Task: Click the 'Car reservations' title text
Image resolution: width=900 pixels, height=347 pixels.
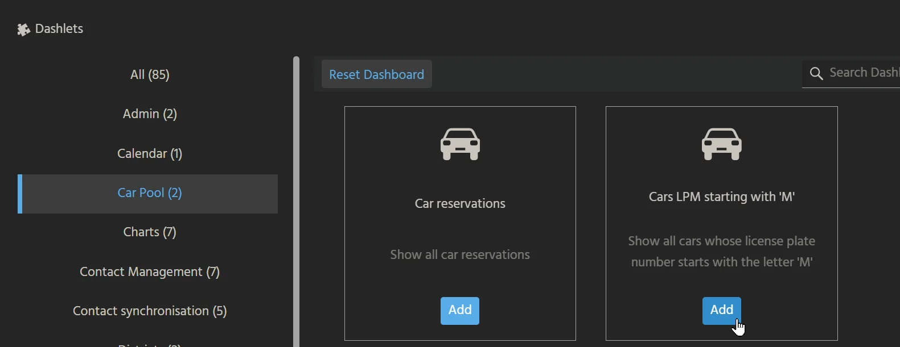Action: pyautogui.click(x=460, y=204)
